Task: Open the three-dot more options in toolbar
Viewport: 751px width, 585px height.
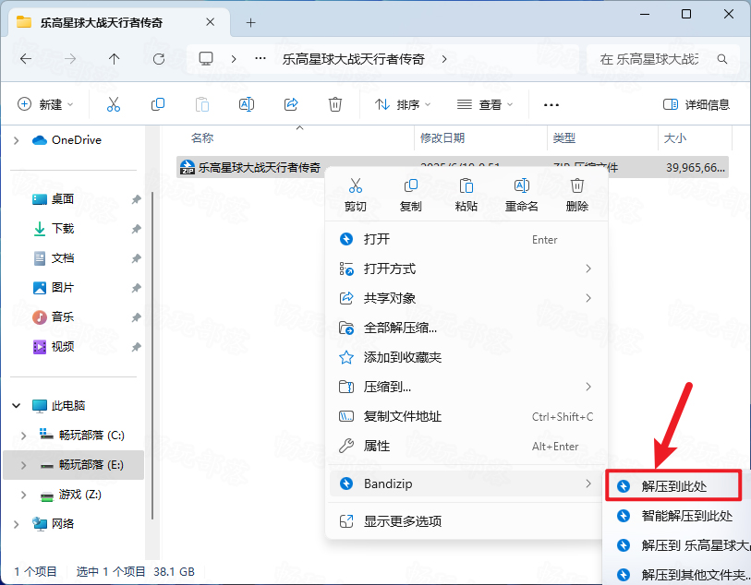Action: coord(551,105)
